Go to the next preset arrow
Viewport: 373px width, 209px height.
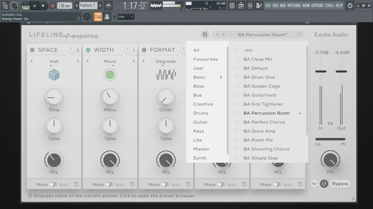pyautogui.click(x=224, y=35)
